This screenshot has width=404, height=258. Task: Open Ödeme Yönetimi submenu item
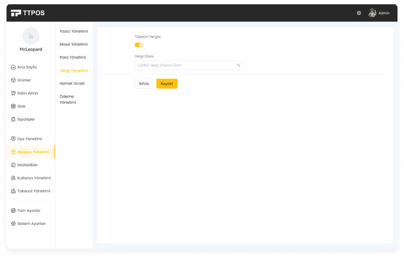[68, 99]
